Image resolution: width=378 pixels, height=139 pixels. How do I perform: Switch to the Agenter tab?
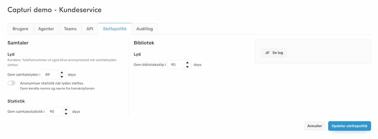tap(46, 29)
